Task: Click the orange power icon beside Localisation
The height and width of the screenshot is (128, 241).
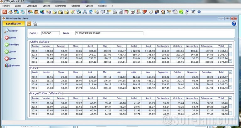Action: point(29,24)
